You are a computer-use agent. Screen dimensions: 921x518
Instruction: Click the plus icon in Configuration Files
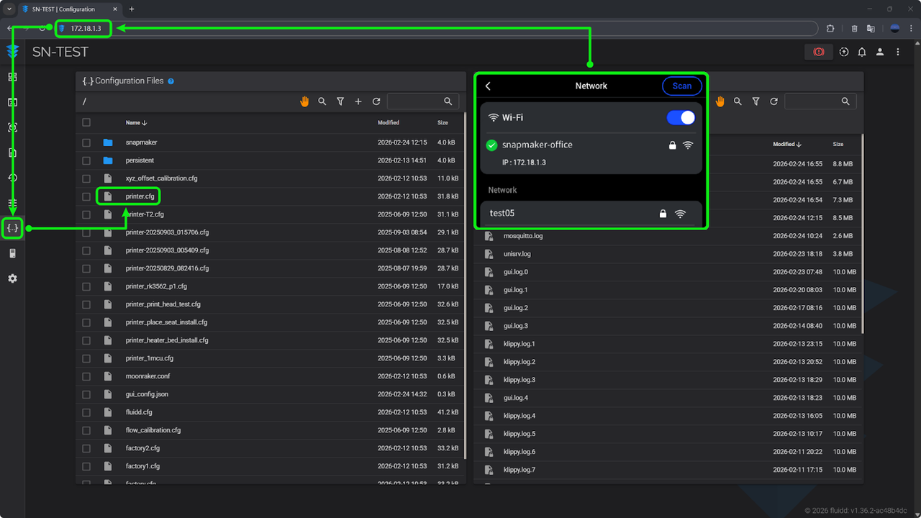point(358,101)
